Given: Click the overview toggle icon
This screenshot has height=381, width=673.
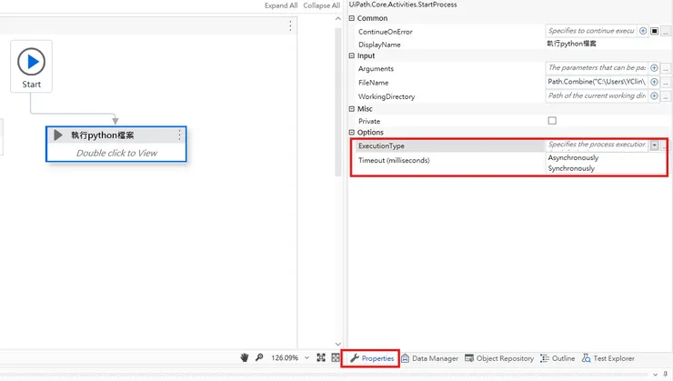Looking at the screenshot, I should pos(336,357).
